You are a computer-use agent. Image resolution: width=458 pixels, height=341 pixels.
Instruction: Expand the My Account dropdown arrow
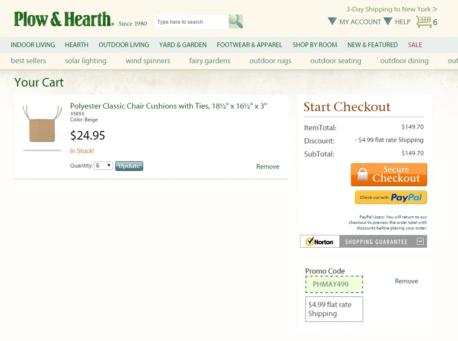[332, 21]
